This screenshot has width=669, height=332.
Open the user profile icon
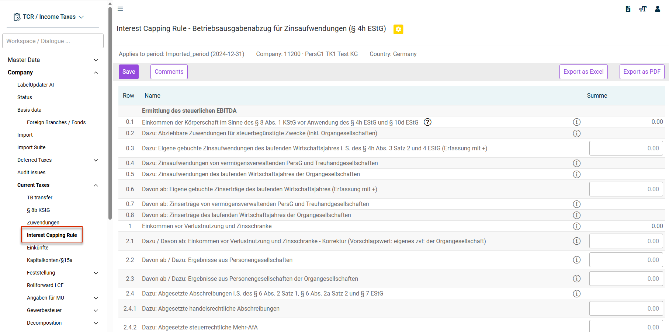pos(658,9)
